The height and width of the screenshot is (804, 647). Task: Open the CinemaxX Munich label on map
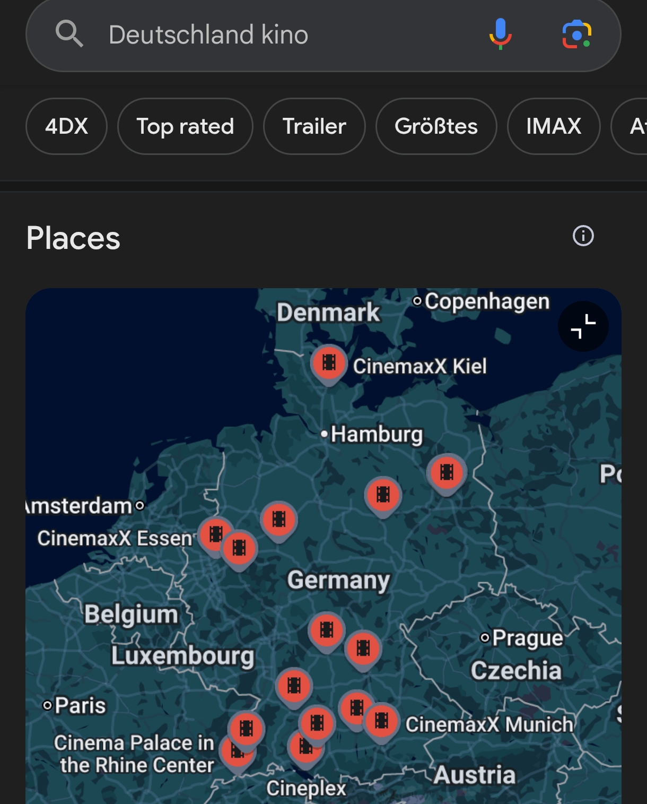coord(489,724)
